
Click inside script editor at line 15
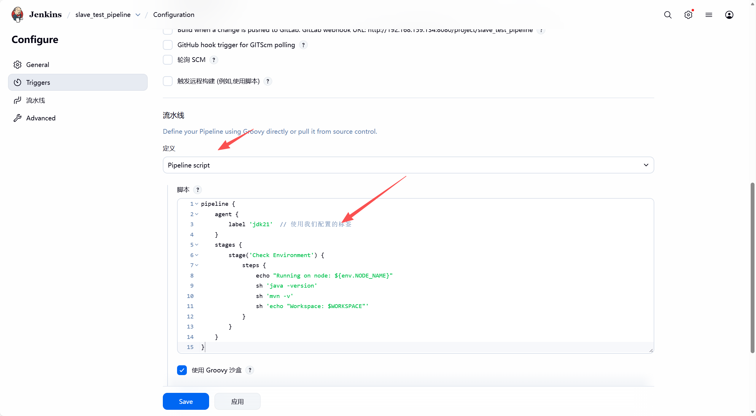pos(297,347)
